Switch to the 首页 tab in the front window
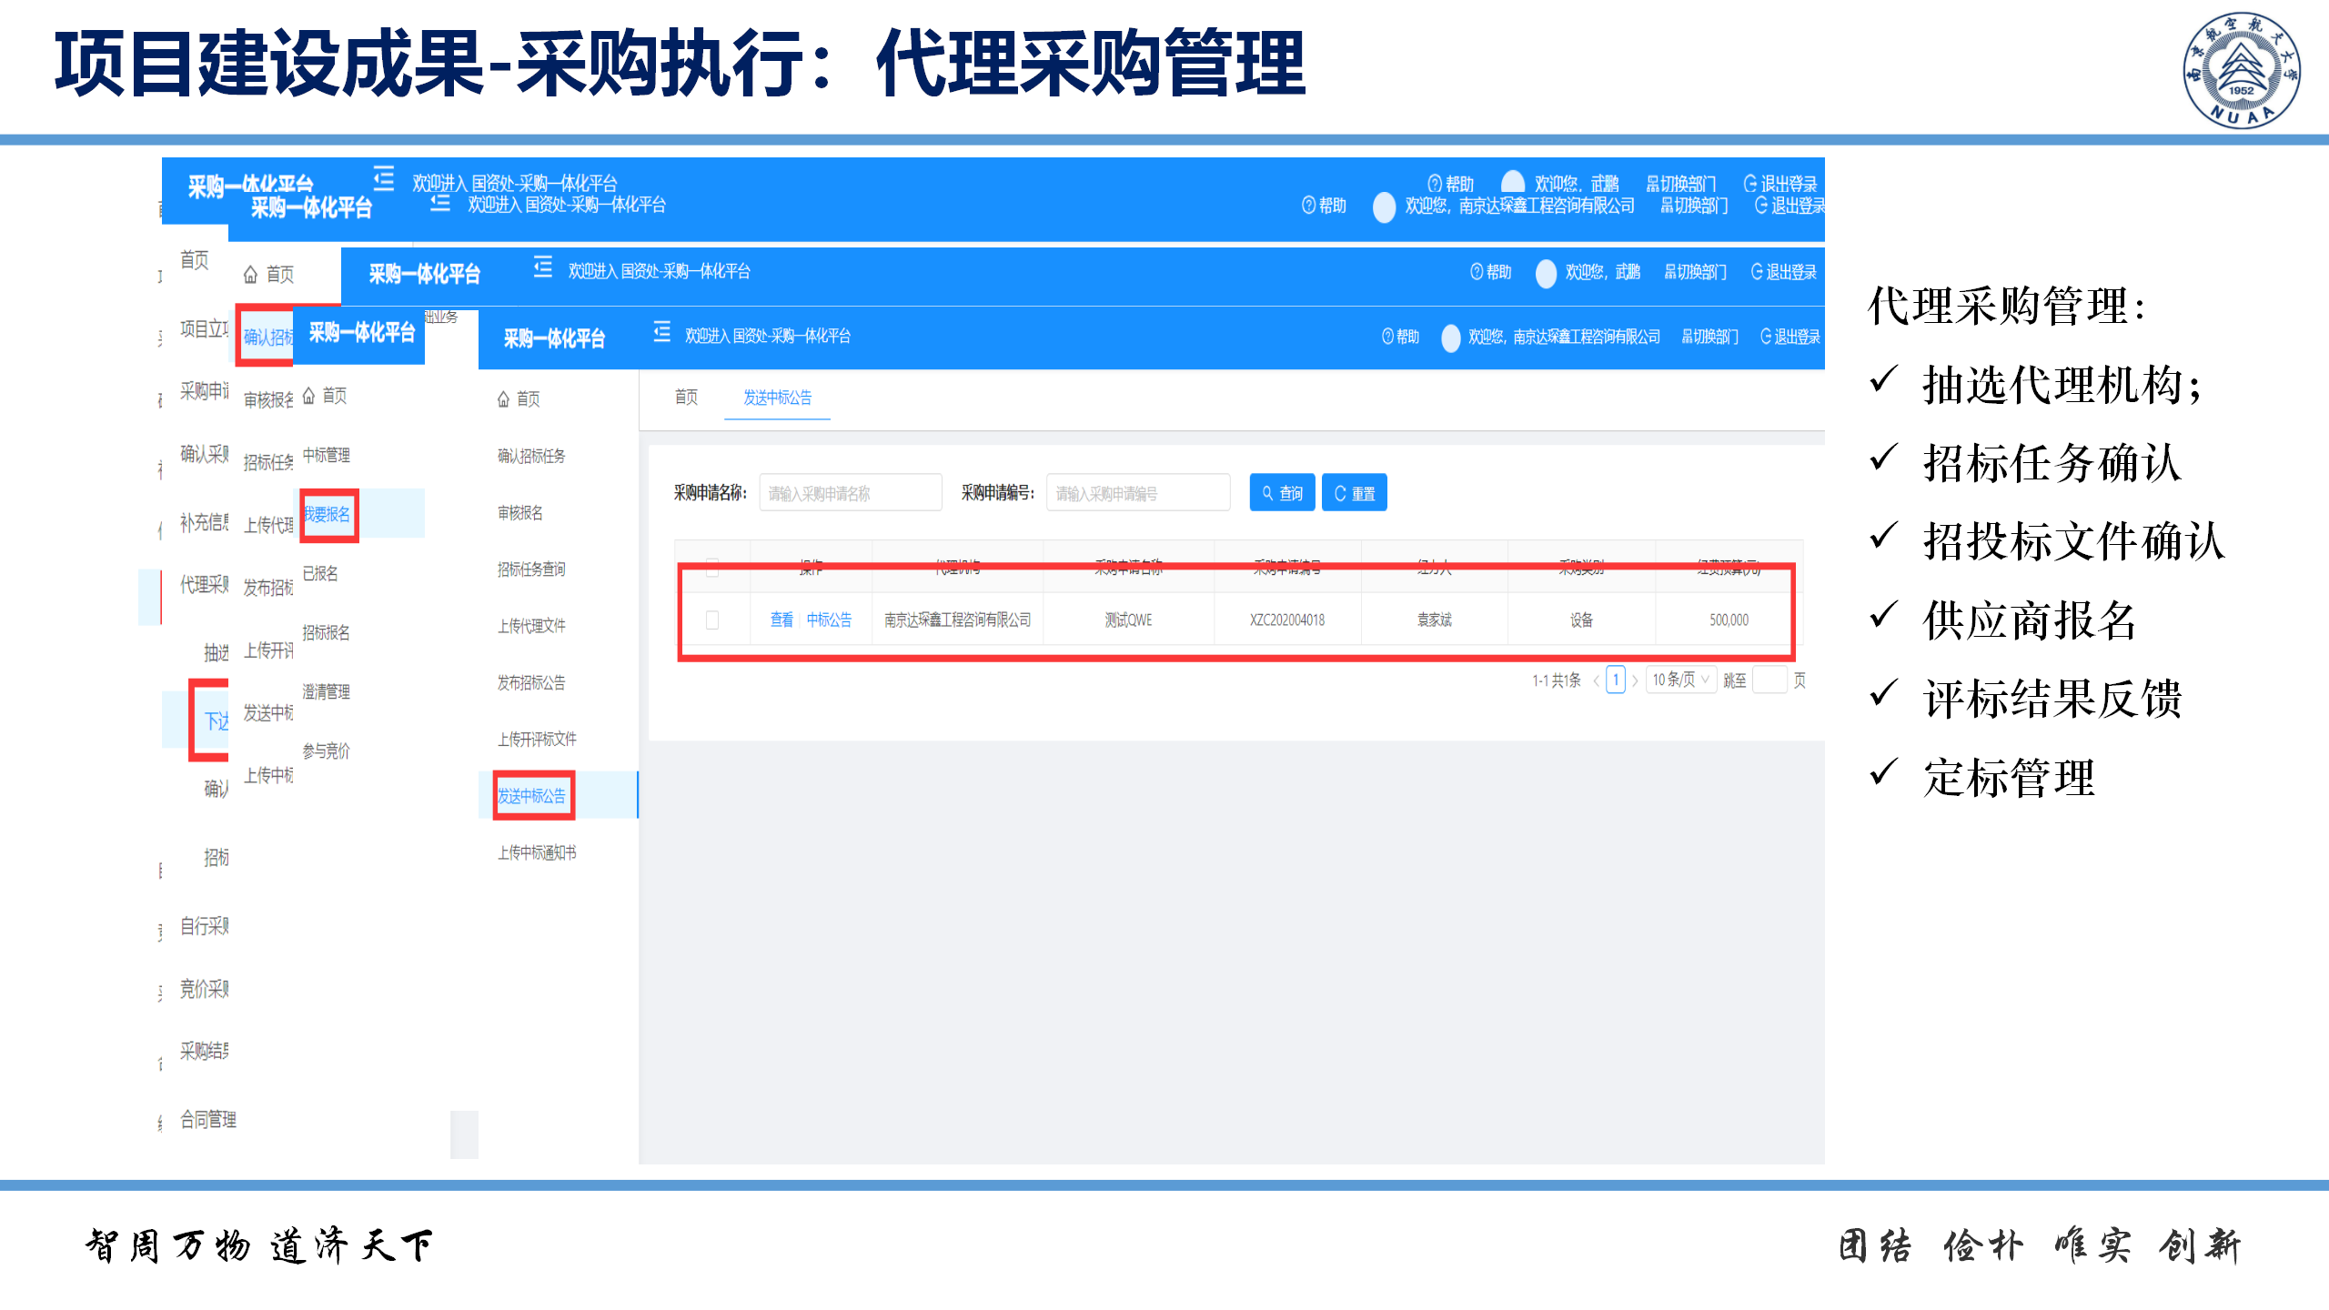Viewport: 2329px width, 1310px height. coord(686,397)
